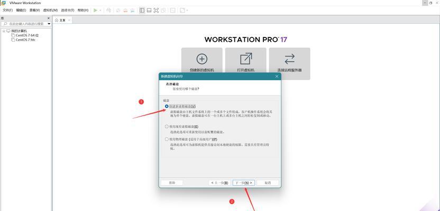
Task: Select 我的计算机 in the library tree
Action: click(19, 31)
